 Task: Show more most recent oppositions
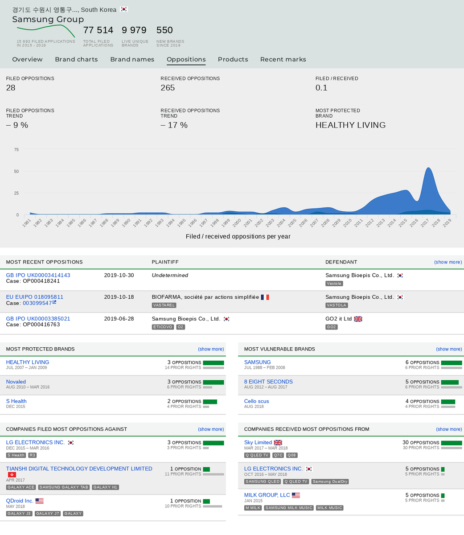tap(448, 262)
